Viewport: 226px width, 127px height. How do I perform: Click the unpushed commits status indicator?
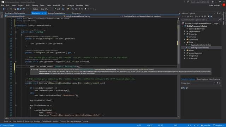pyautogui.click(x=190, y=125)
